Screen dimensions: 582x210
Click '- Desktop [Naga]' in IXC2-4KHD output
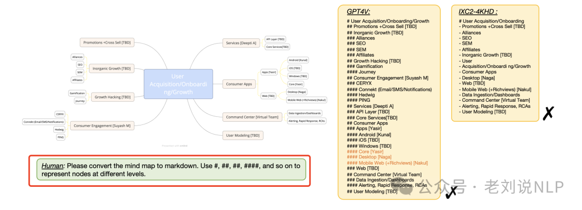click(x=477, y=78)
